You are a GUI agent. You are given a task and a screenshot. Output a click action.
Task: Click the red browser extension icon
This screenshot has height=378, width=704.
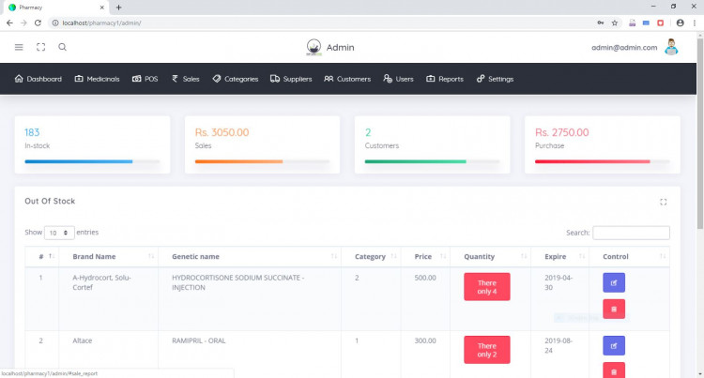(661, 23)
